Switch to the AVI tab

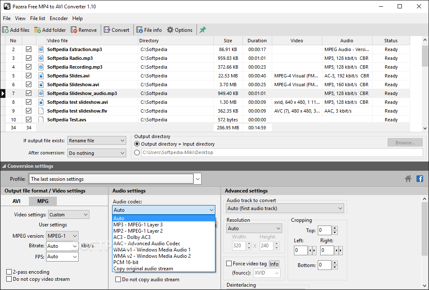(16, 201)
